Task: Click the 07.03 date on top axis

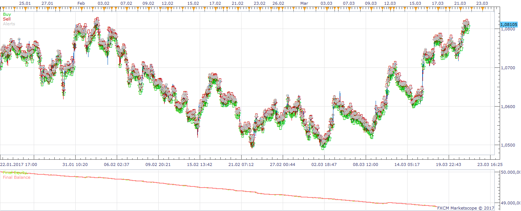Action: [349, 3]
